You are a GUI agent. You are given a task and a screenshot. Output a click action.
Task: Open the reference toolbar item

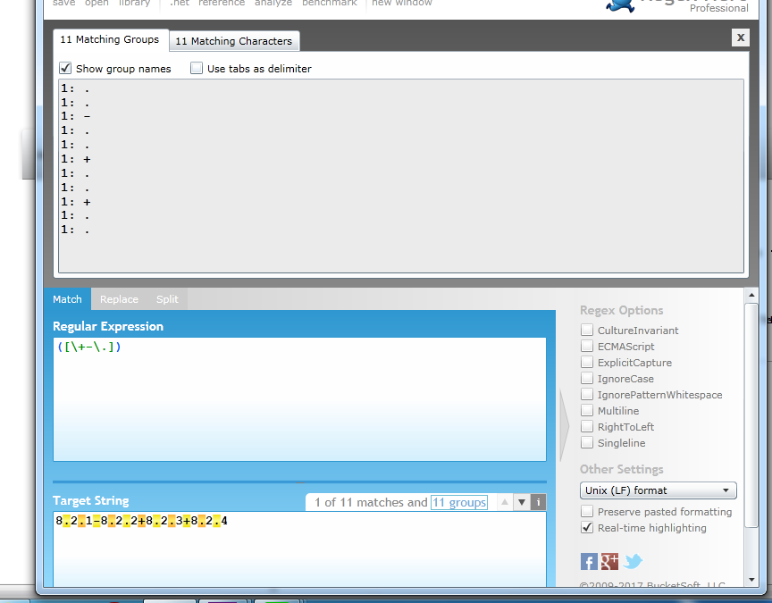(x=222, y=3)
